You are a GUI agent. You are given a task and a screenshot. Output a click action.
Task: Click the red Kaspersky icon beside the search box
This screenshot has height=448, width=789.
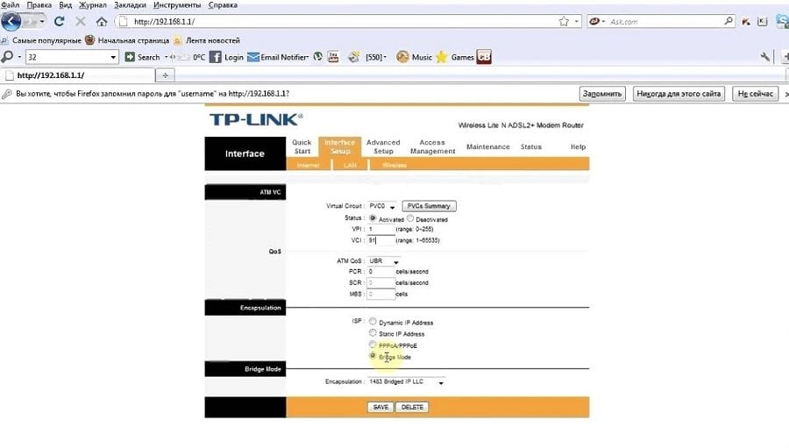coord(746,22)
